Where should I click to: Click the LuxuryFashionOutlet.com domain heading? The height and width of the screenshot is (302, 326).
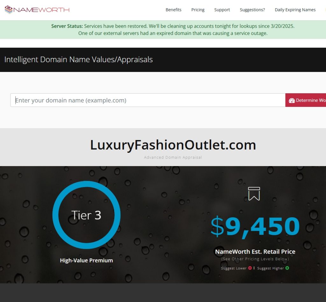173,145
